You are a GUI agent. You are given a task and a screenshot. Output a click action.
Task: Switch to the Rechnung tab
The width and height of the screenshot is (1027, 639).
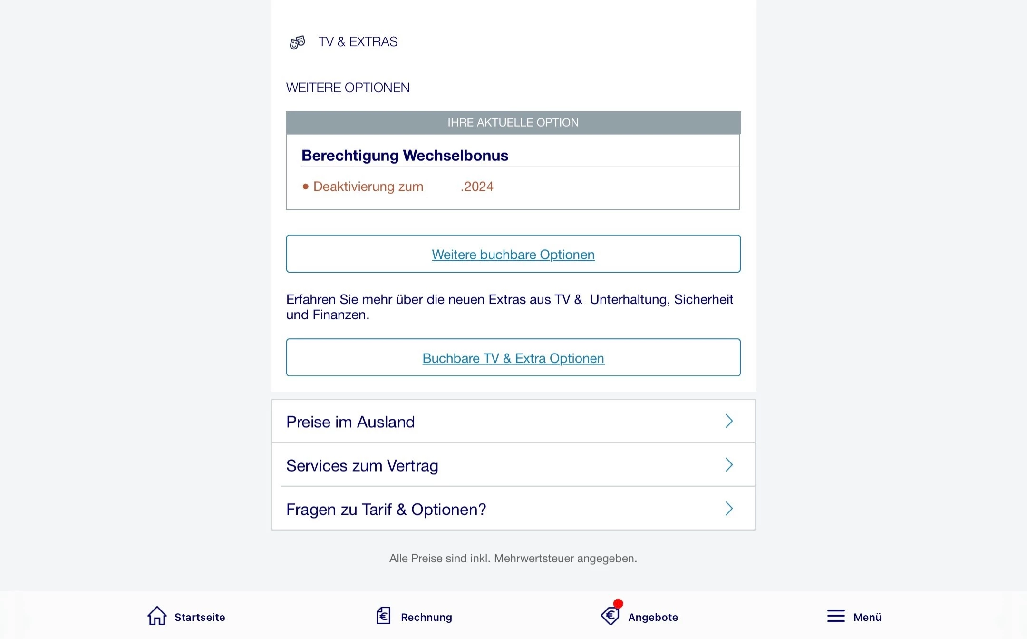coord(426,617)
